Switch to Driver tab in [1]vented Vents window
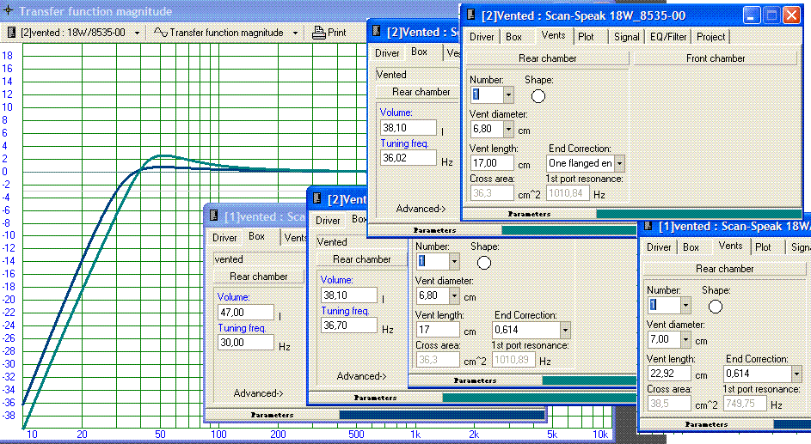Screen dimensions: 811x444 (x=659, y=247)
